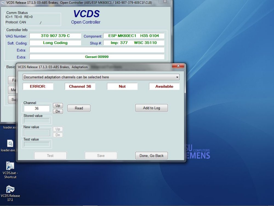
Task: Click the Add to Log button
Action: (x=151, y=108)
